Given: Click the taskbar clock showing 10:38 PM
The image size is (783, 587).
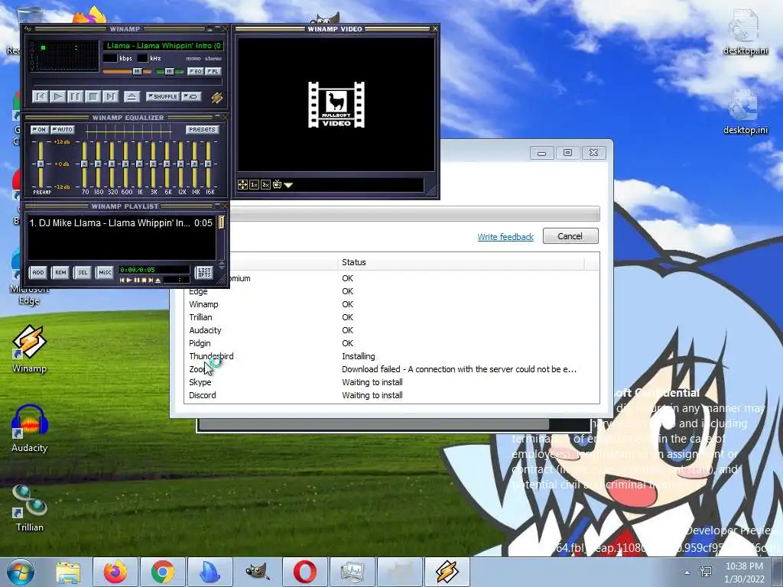Looking at the screenshot, I should coord(744,572).
